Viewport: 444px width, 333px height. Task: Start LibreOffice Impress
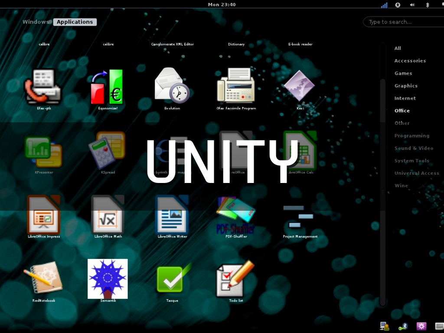(x=43, y=214)
